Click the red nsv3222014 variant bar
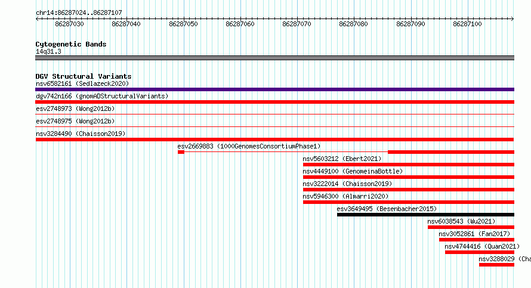This screenshot has width=531, height=288. click(409, 190)
